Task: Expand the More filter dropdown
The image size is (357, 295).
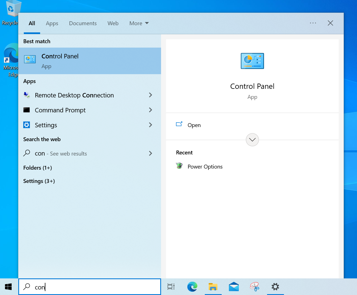Action: tap(139, 23)
